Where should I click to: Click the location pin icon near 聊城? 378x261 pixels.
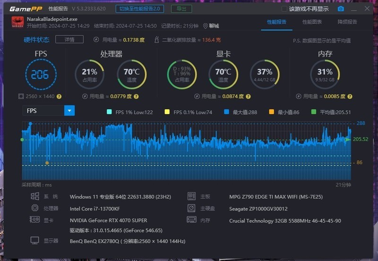[206, 26]
